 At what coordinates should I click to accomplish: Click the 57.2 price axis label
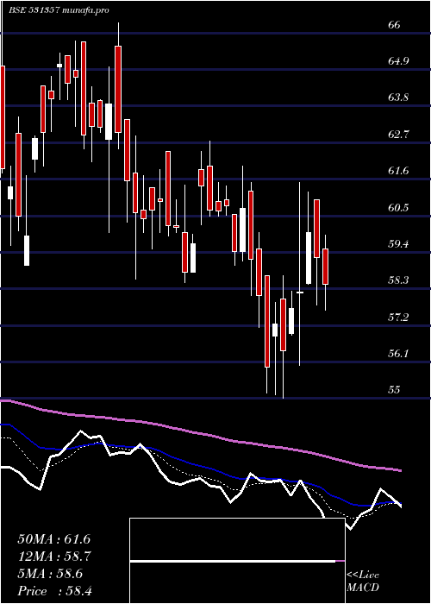point(397,317)
